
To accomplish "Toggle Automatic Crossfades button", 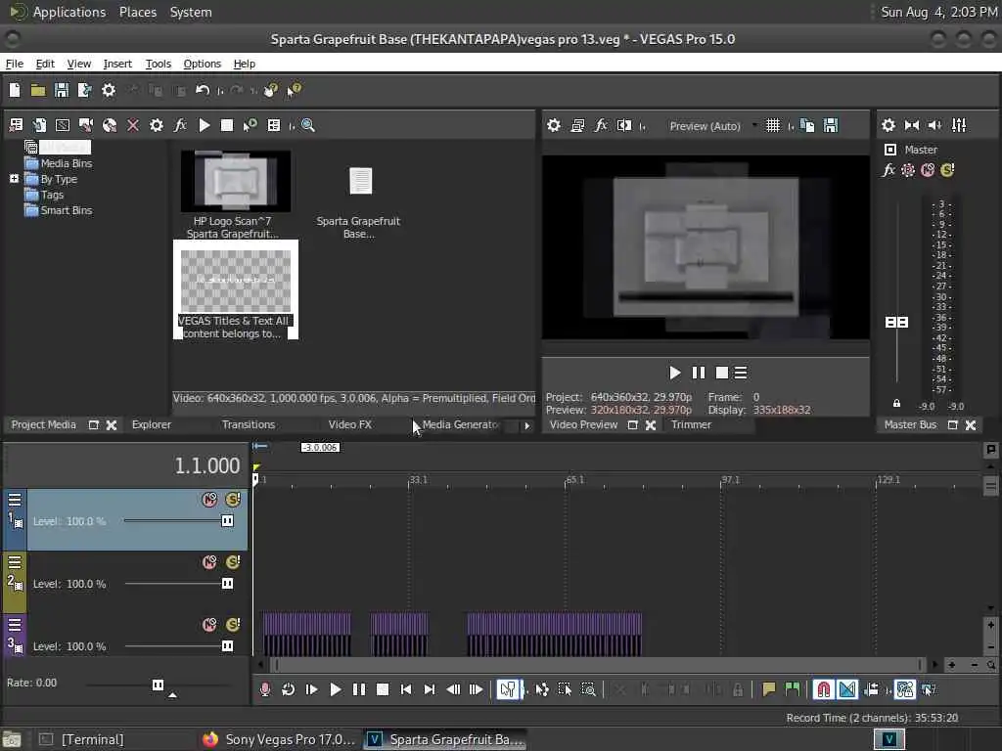I will coord(847,689).
